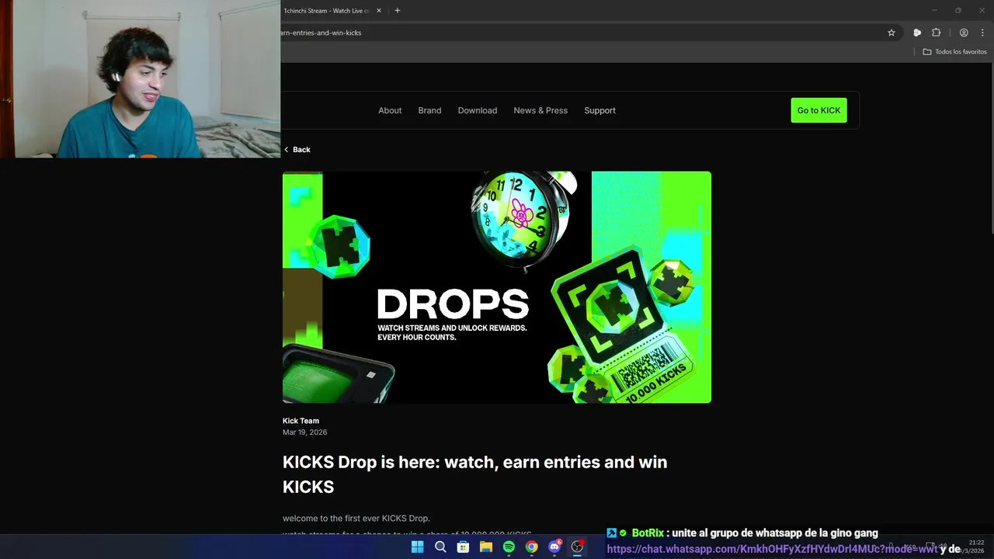Open the Windows Start menu
Screen dimensions: 994x559
[x=417, y=547]
